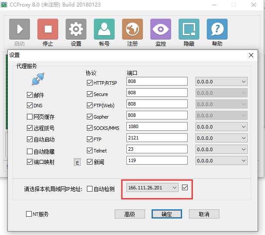Expand the FTP port 2121 bind address dropdown

point(222,138)
